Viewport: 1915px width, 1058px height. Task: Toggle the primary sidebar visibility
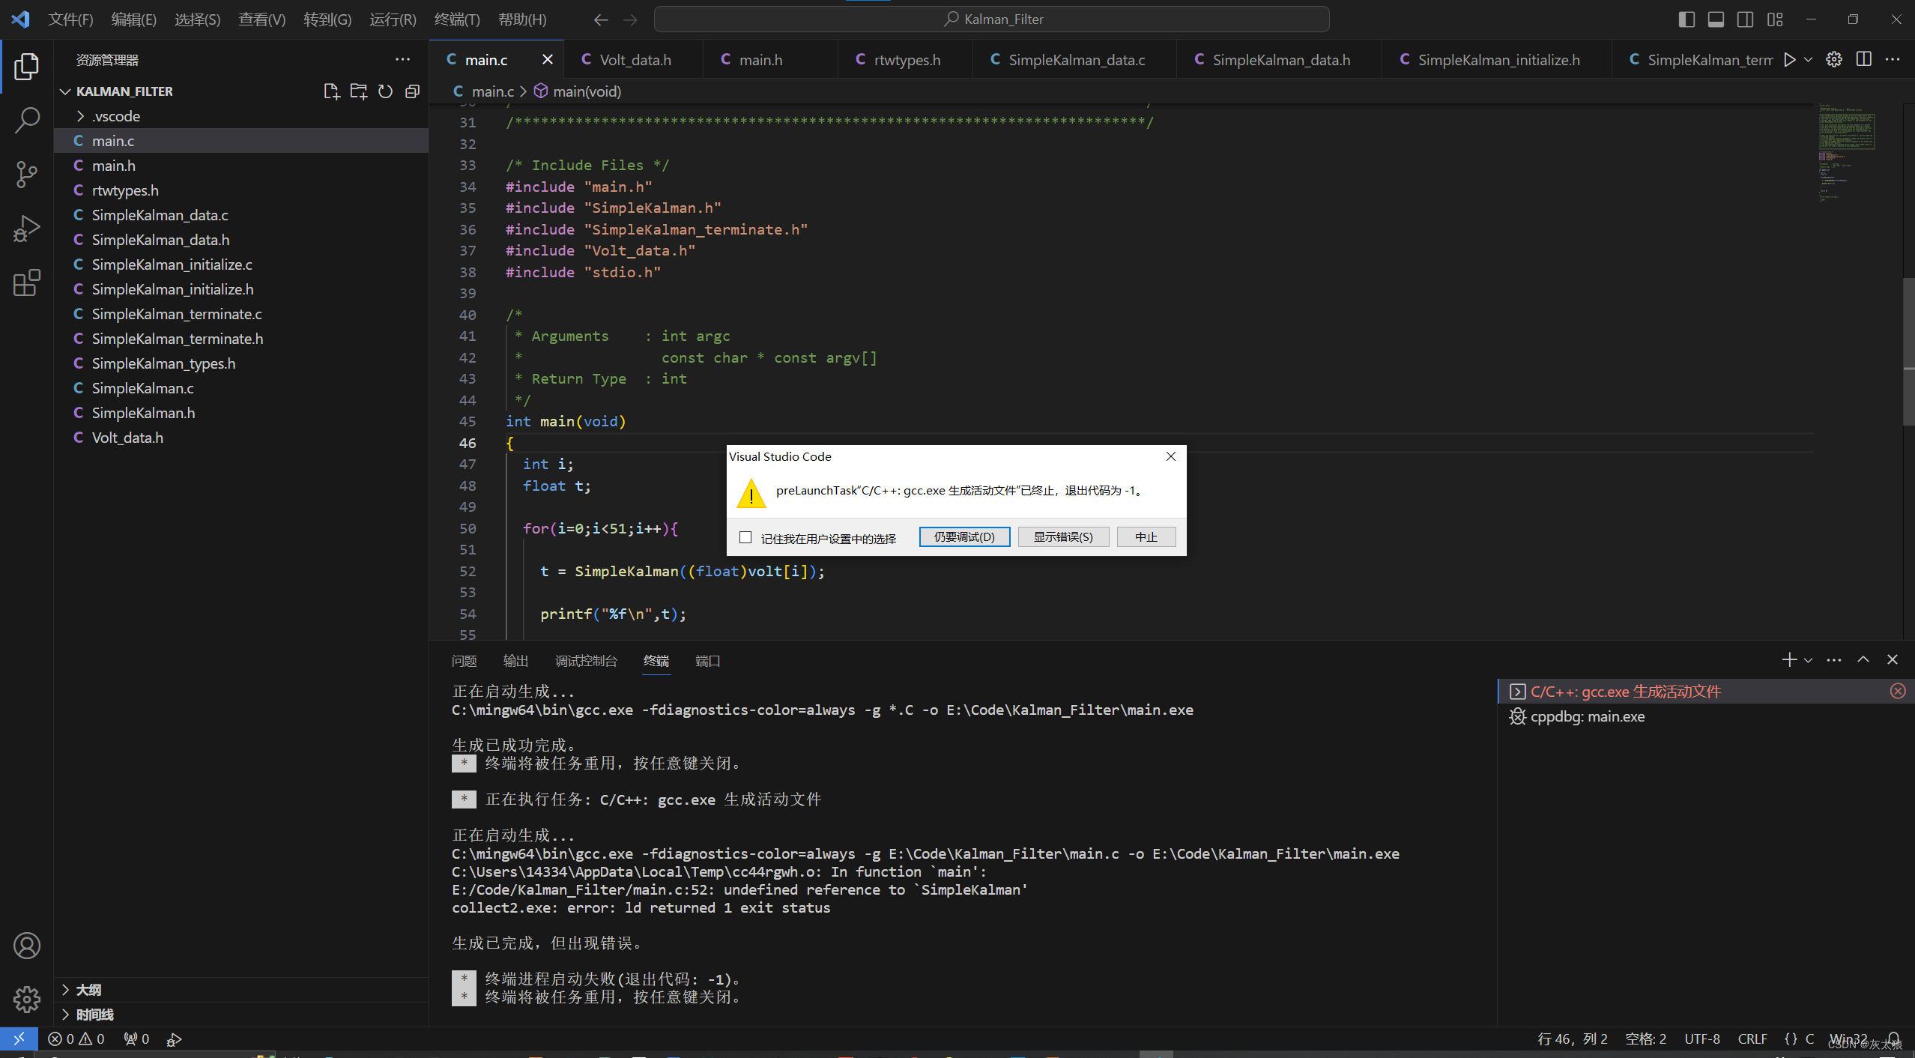tap(1687, 19)
